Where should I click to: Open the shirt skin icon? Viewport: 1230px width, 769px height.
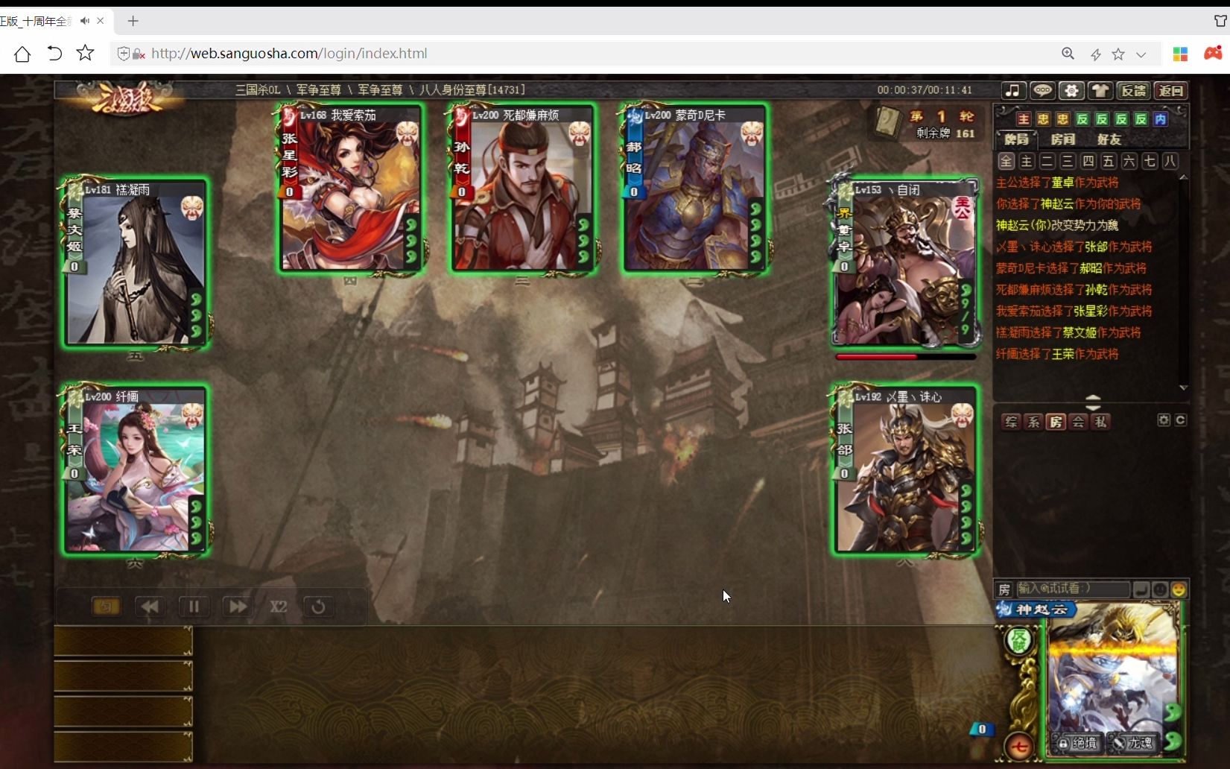(x=1100, y=91)
